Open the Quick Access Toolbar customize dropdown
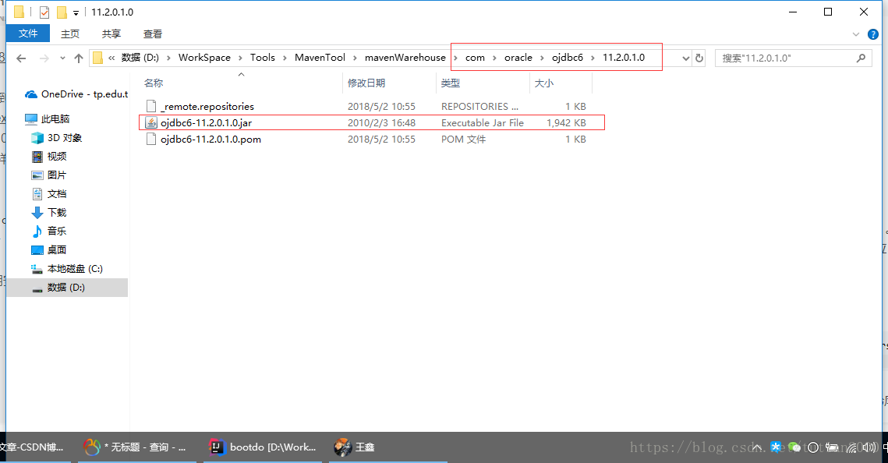This screenshot has height=463, width=888. tap(75, 12)
